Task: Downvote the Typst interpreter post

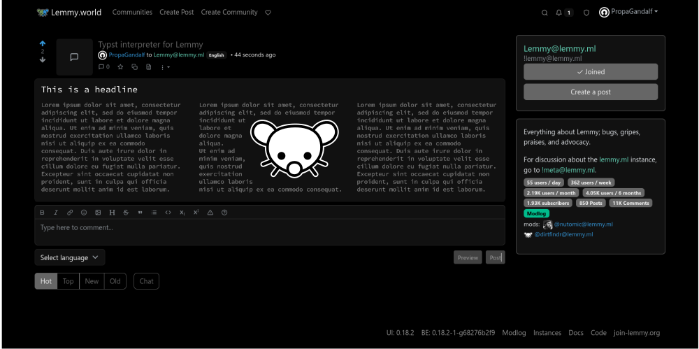Action: [x=43, y=60]
